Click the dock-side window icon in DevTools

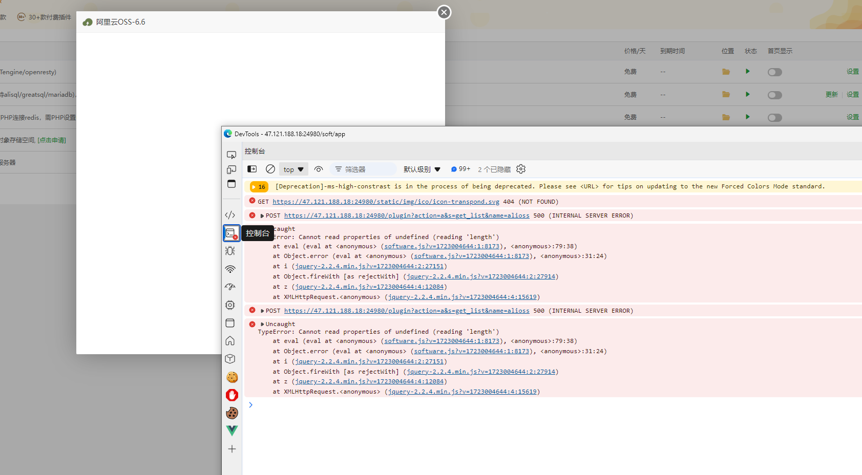[232, 184]
